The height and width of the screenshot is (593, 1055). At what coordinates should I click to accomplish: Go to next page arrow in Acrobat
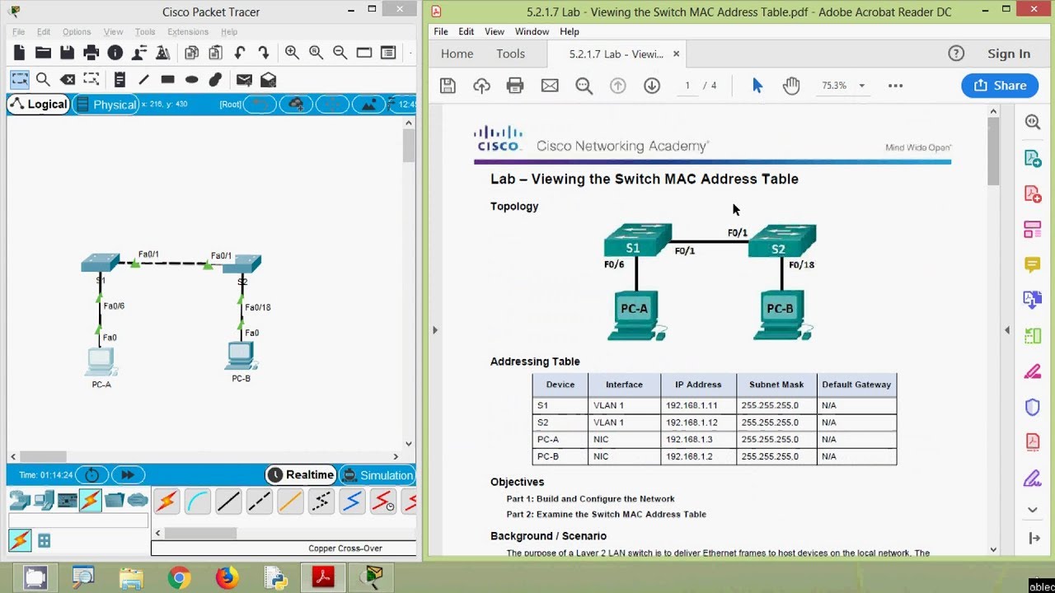(x=652, y=86)
